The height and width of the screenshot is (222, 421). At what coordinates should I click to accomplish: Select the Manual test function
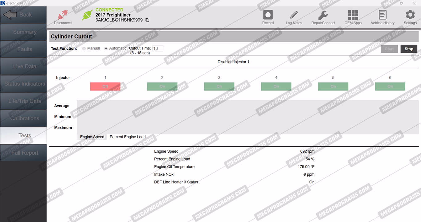pyautogui.click(x=84, y=49)
